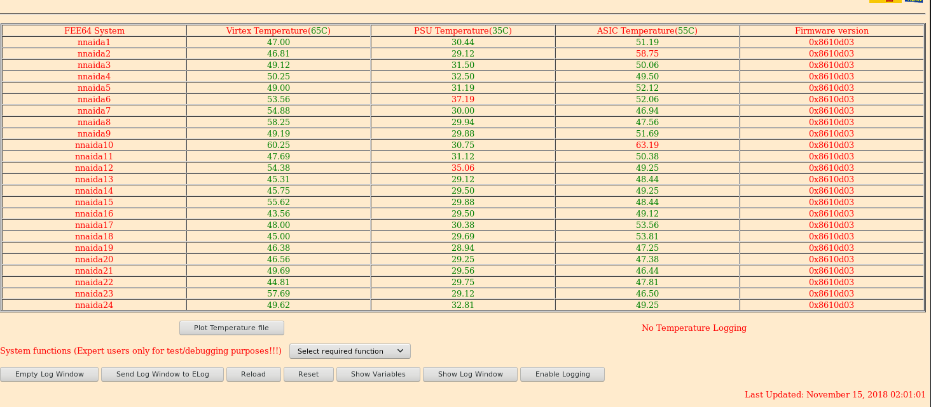931x407 pixels.
Task: Click the Last Updated timestamp text
Action: point(835,394)
